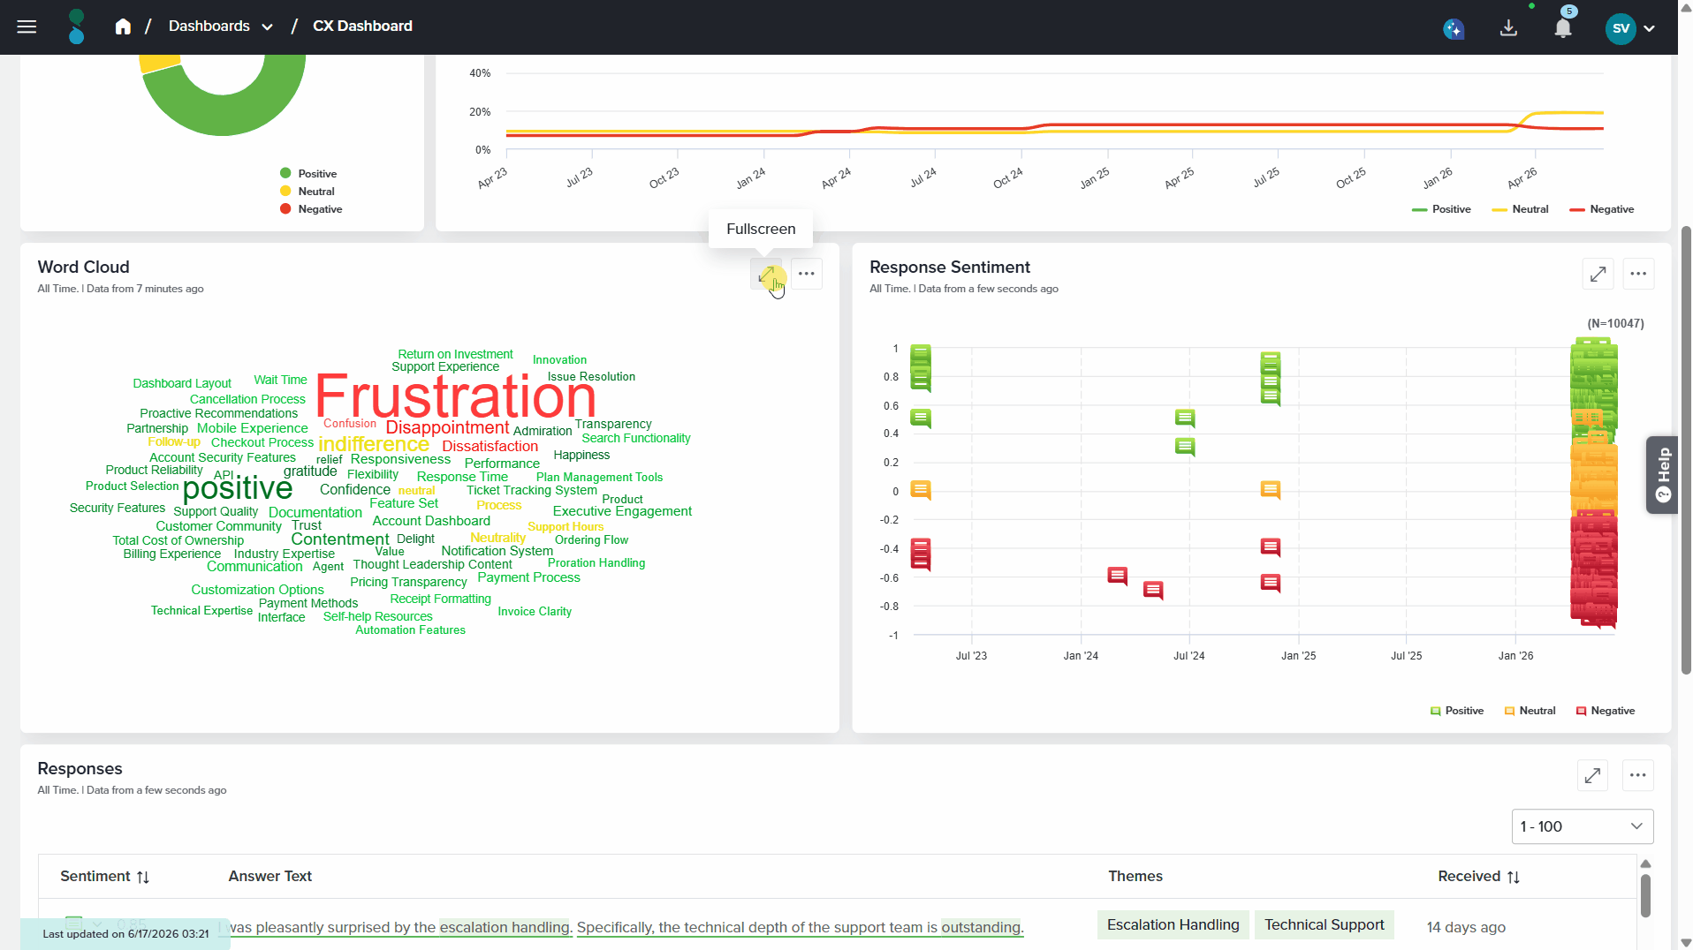The height and width of the screenshot is (950, 1693).
Task: Go to the home icon
Action: (x=123, y=26)
